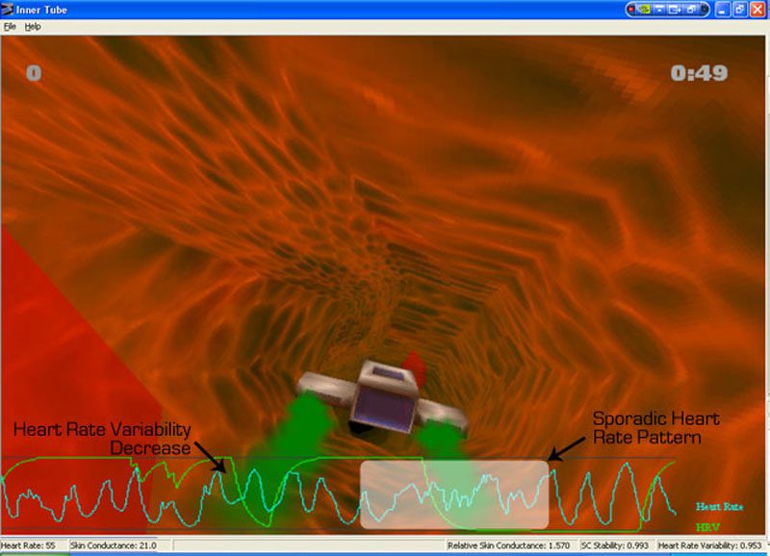Click the HRV legend label
770x556 pixels.
(x=706, y=527)
